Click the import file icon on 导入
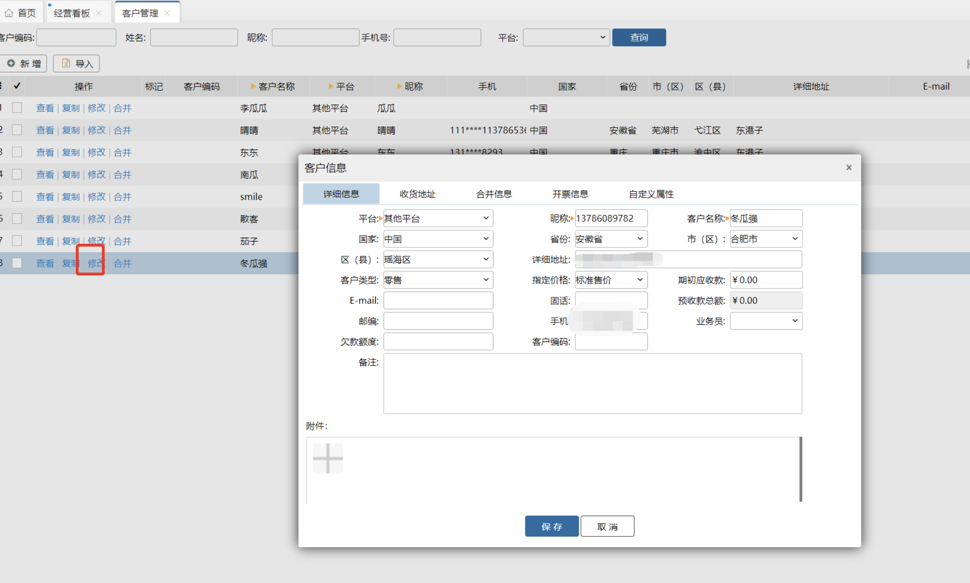This screenshot has height=583, width=970. [66, 63]
